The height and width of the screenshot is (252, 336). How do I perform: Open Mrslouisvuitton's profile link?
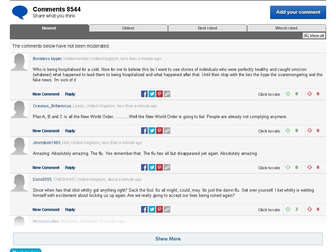click(46, 221)
